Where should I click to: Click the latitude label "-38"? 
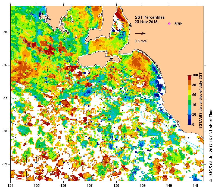[5, 131]
